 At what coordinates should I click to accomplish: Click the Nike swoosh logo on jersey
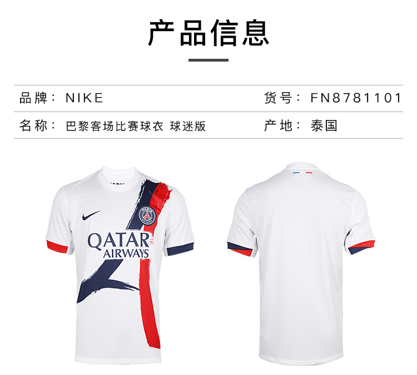[x=91, y=215]
